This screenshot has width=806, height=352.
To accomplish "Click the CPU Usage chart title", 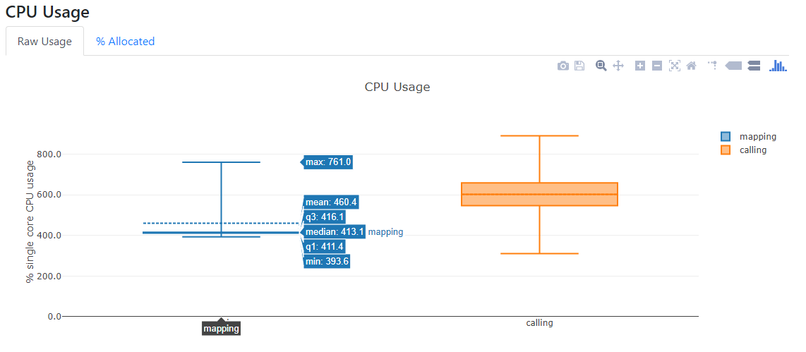I will [x=397, y=87].
